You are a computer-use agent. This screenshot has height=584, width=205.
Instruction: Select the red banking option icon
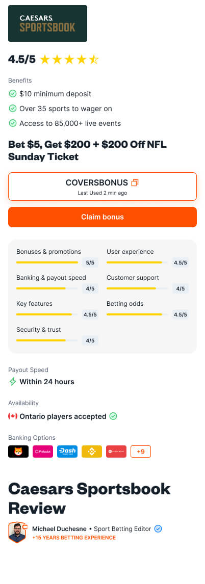(x=116, y=452)
